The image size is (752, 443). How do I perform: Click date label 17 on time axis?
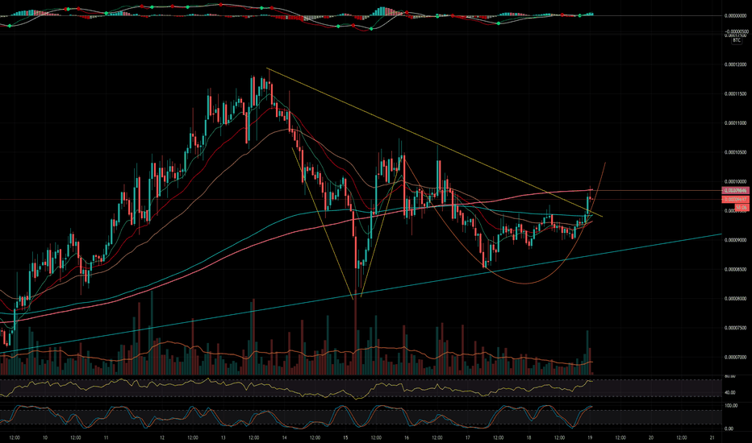click(467, 437)
